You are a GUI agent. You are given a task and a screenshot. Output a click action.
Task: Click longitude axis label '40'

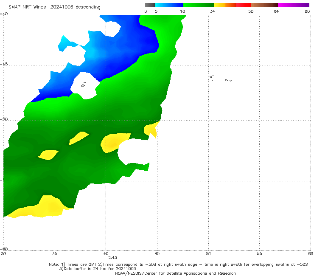[x=106, y=253]
